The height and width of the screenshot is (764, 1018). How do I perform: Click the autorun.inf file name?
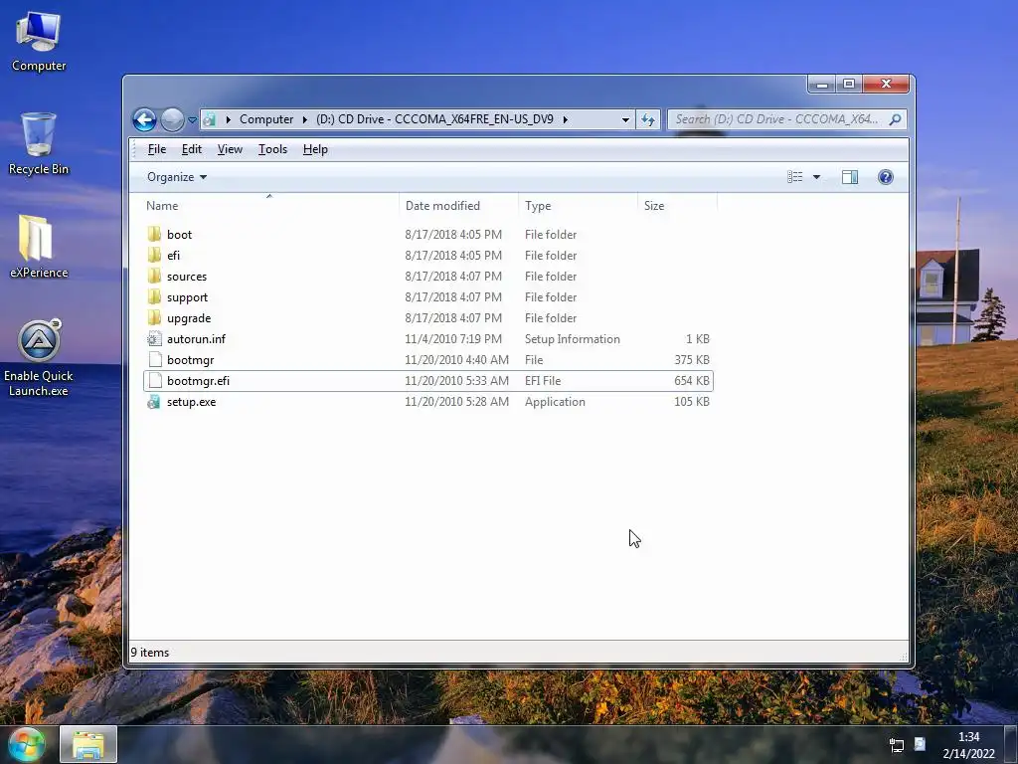click(196, 339)
